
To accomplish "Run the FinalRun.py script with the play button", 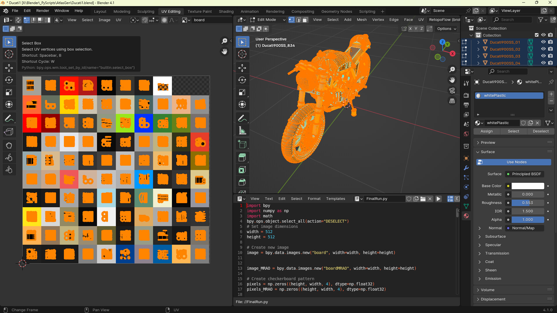I will (x=438, y=199).
